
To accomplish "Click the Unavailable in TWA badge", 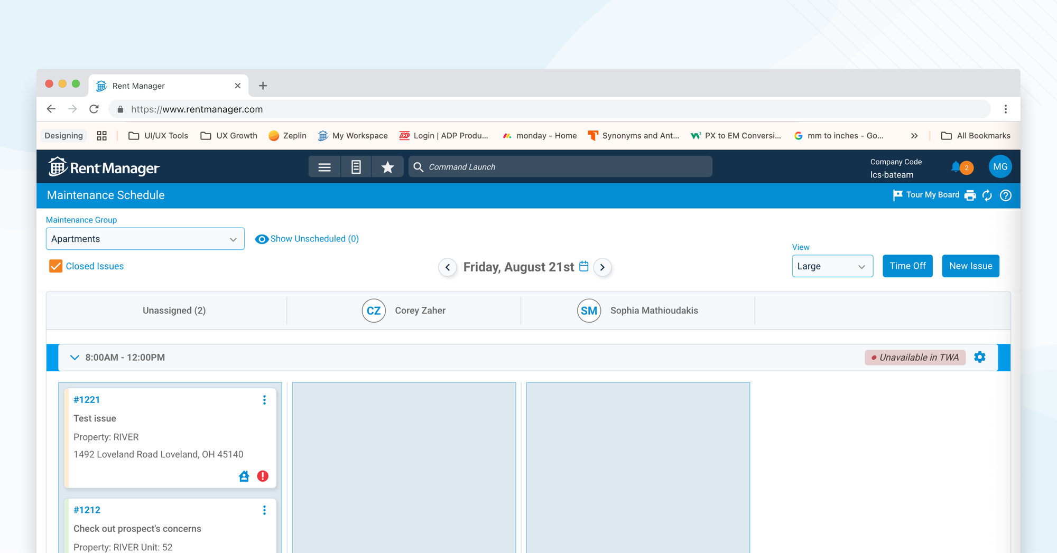I will (915, 358).
